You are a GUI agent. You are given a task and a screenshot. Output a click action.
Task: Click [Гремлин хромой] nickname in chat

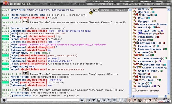tap(21, 95)
